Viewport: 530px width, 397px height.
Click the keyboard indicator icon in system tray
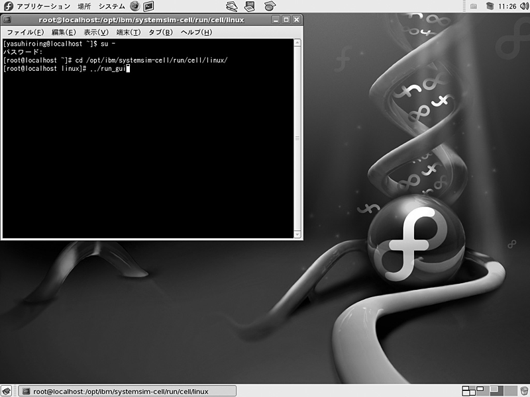(x=474, y=7)
